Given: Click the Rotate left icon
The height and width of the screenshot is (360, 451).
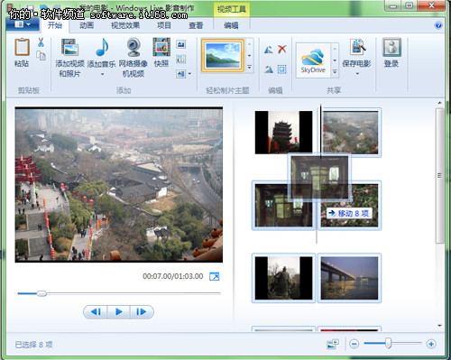Looking at the screenshot, I should click(269, 50).
